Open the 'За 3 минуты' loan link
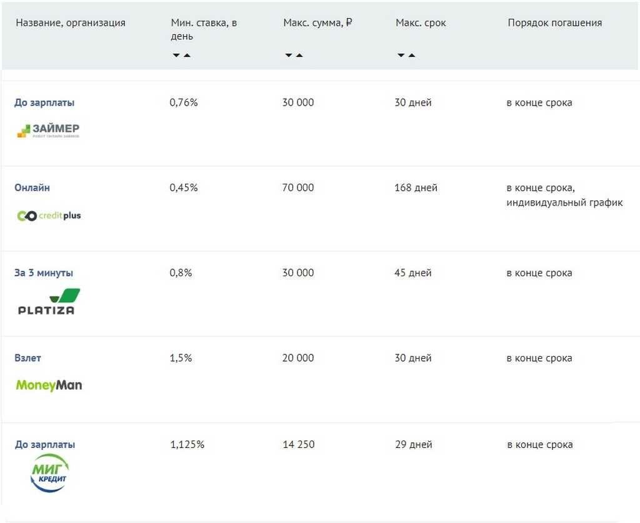The height and width of the screenshot is (523, 640). (x=44, y=273)
